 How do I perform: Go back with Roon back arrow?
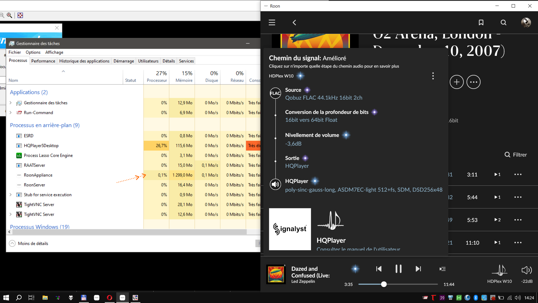pyautogui.click(x=294, y=22)
